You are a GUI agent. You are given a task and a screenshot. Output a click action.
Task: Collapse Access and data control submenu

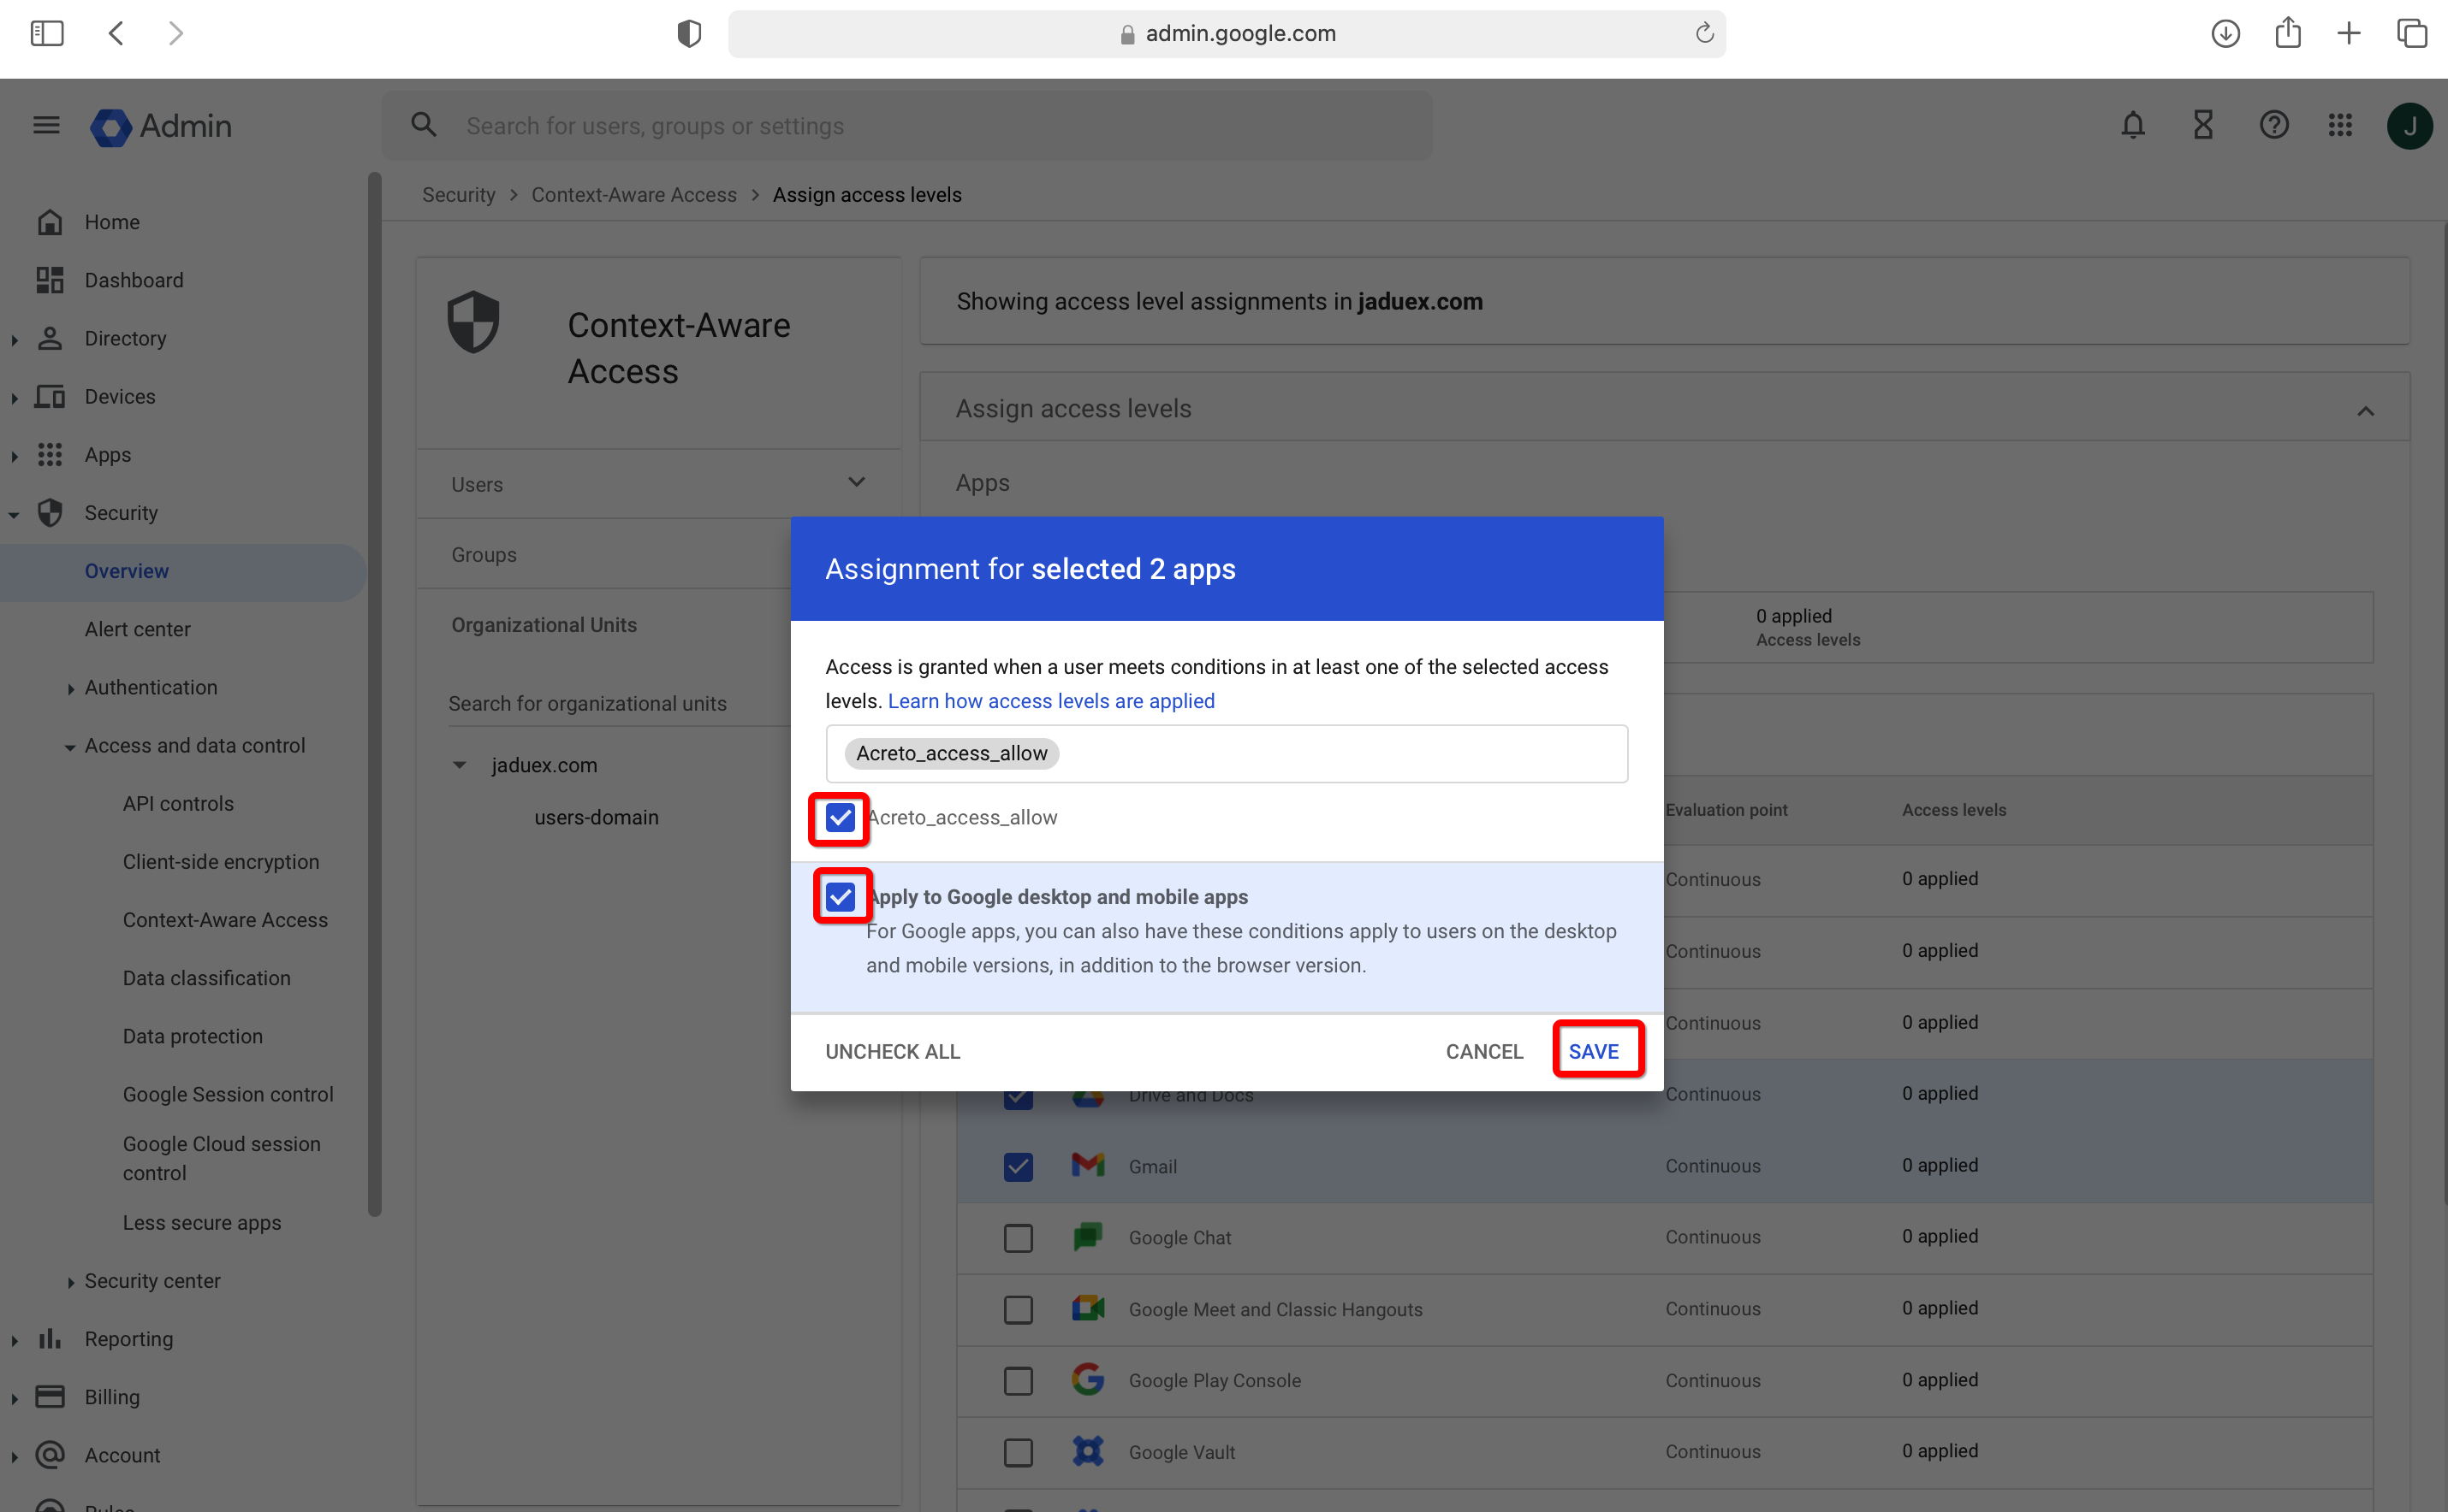tap(70, 747)
